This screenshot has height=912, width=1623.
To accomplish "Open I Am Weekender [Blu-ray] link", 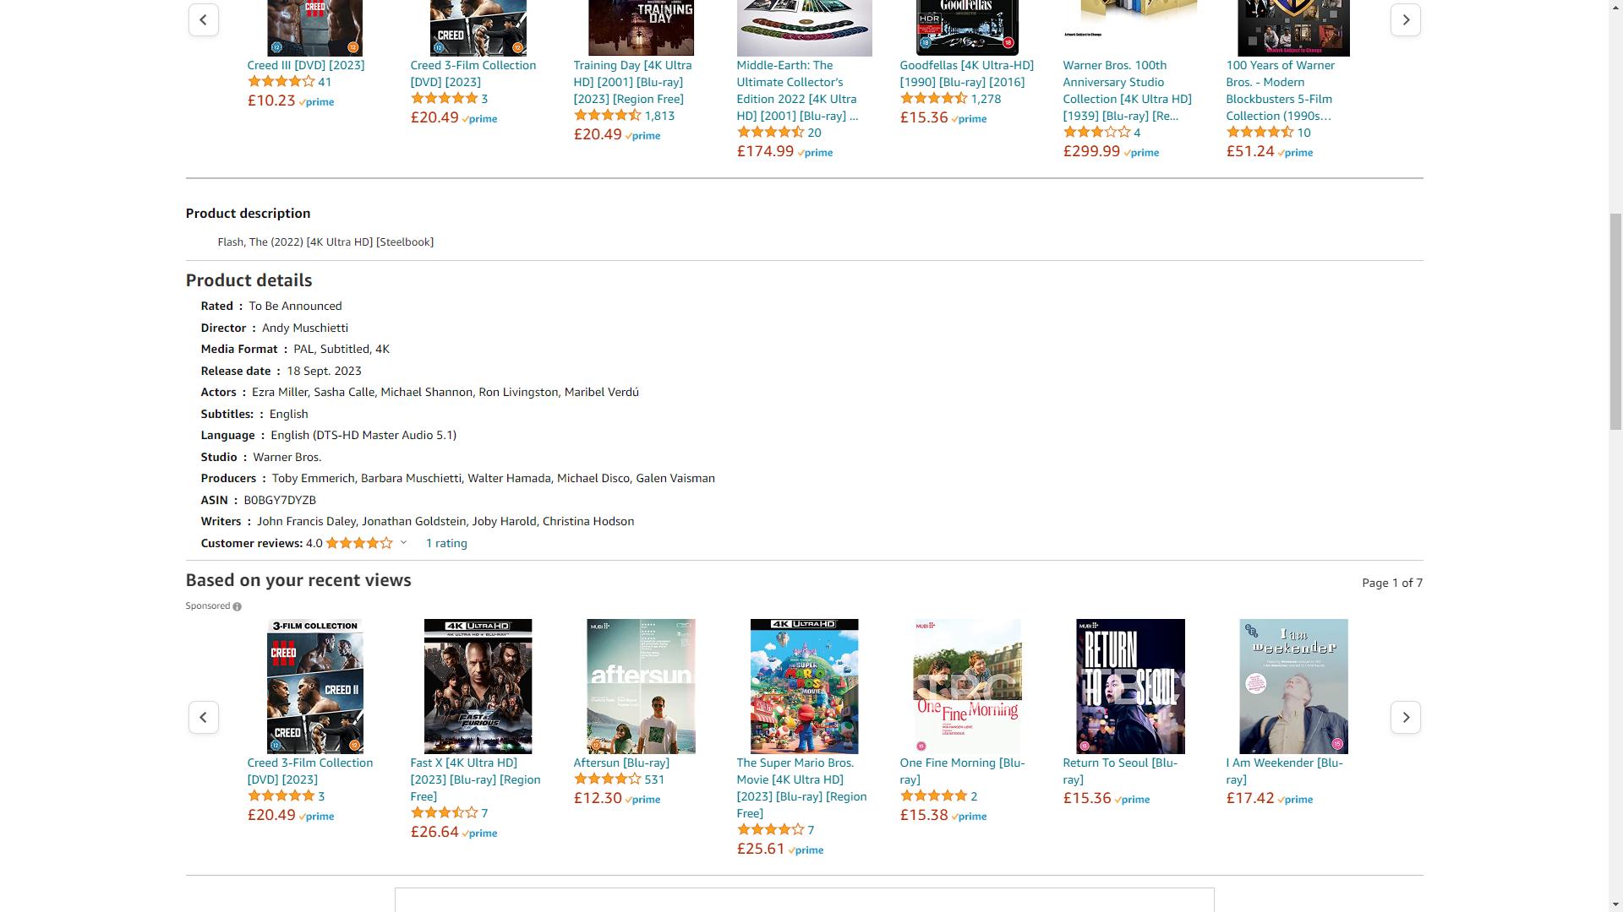I will click(x=1284, y=771).
